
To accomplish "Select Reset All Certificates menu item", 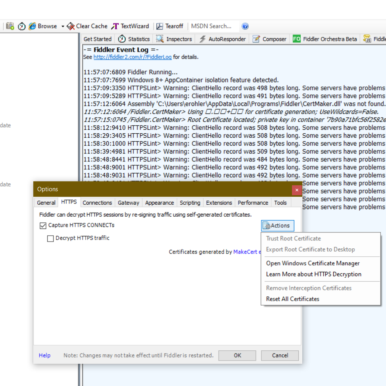I will coord(292,299).
